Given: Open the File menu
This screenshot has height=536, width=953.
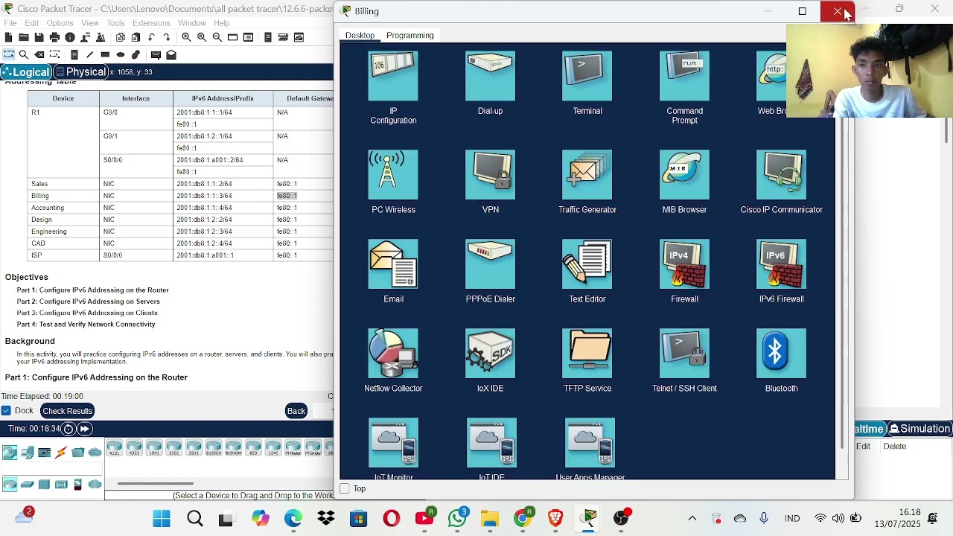Looking at the screenshot, I should coord(10,23).
